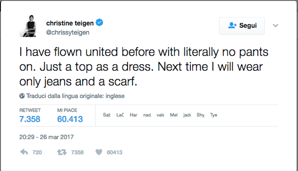Open liker avatar labeled Sab
This screenshot has height=171, width=298.
107,115
